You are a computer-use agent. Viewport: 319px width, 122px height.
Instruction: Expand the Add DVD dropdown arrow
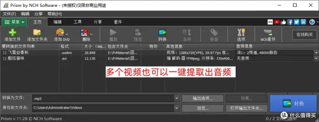[67, 34]
